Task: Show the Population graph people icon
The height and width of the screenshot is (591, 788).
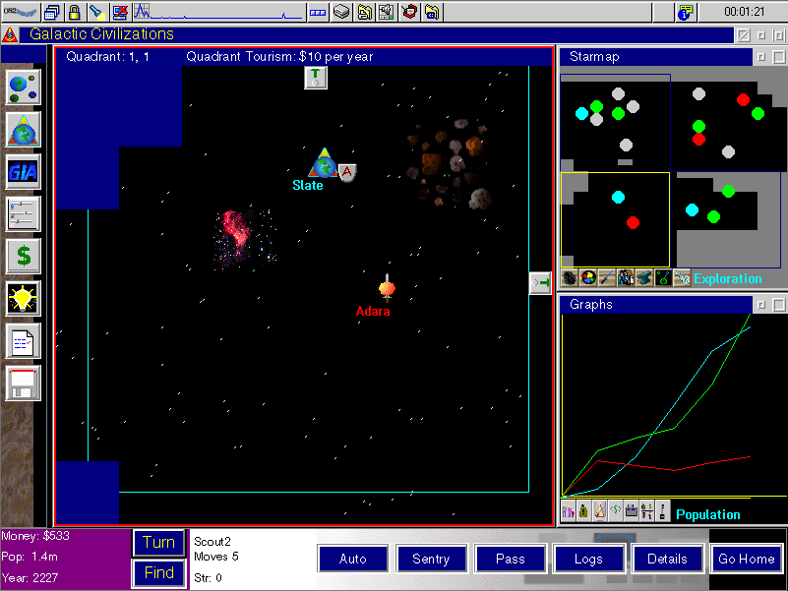Action: pyautogui.click(x=569, y=511)
